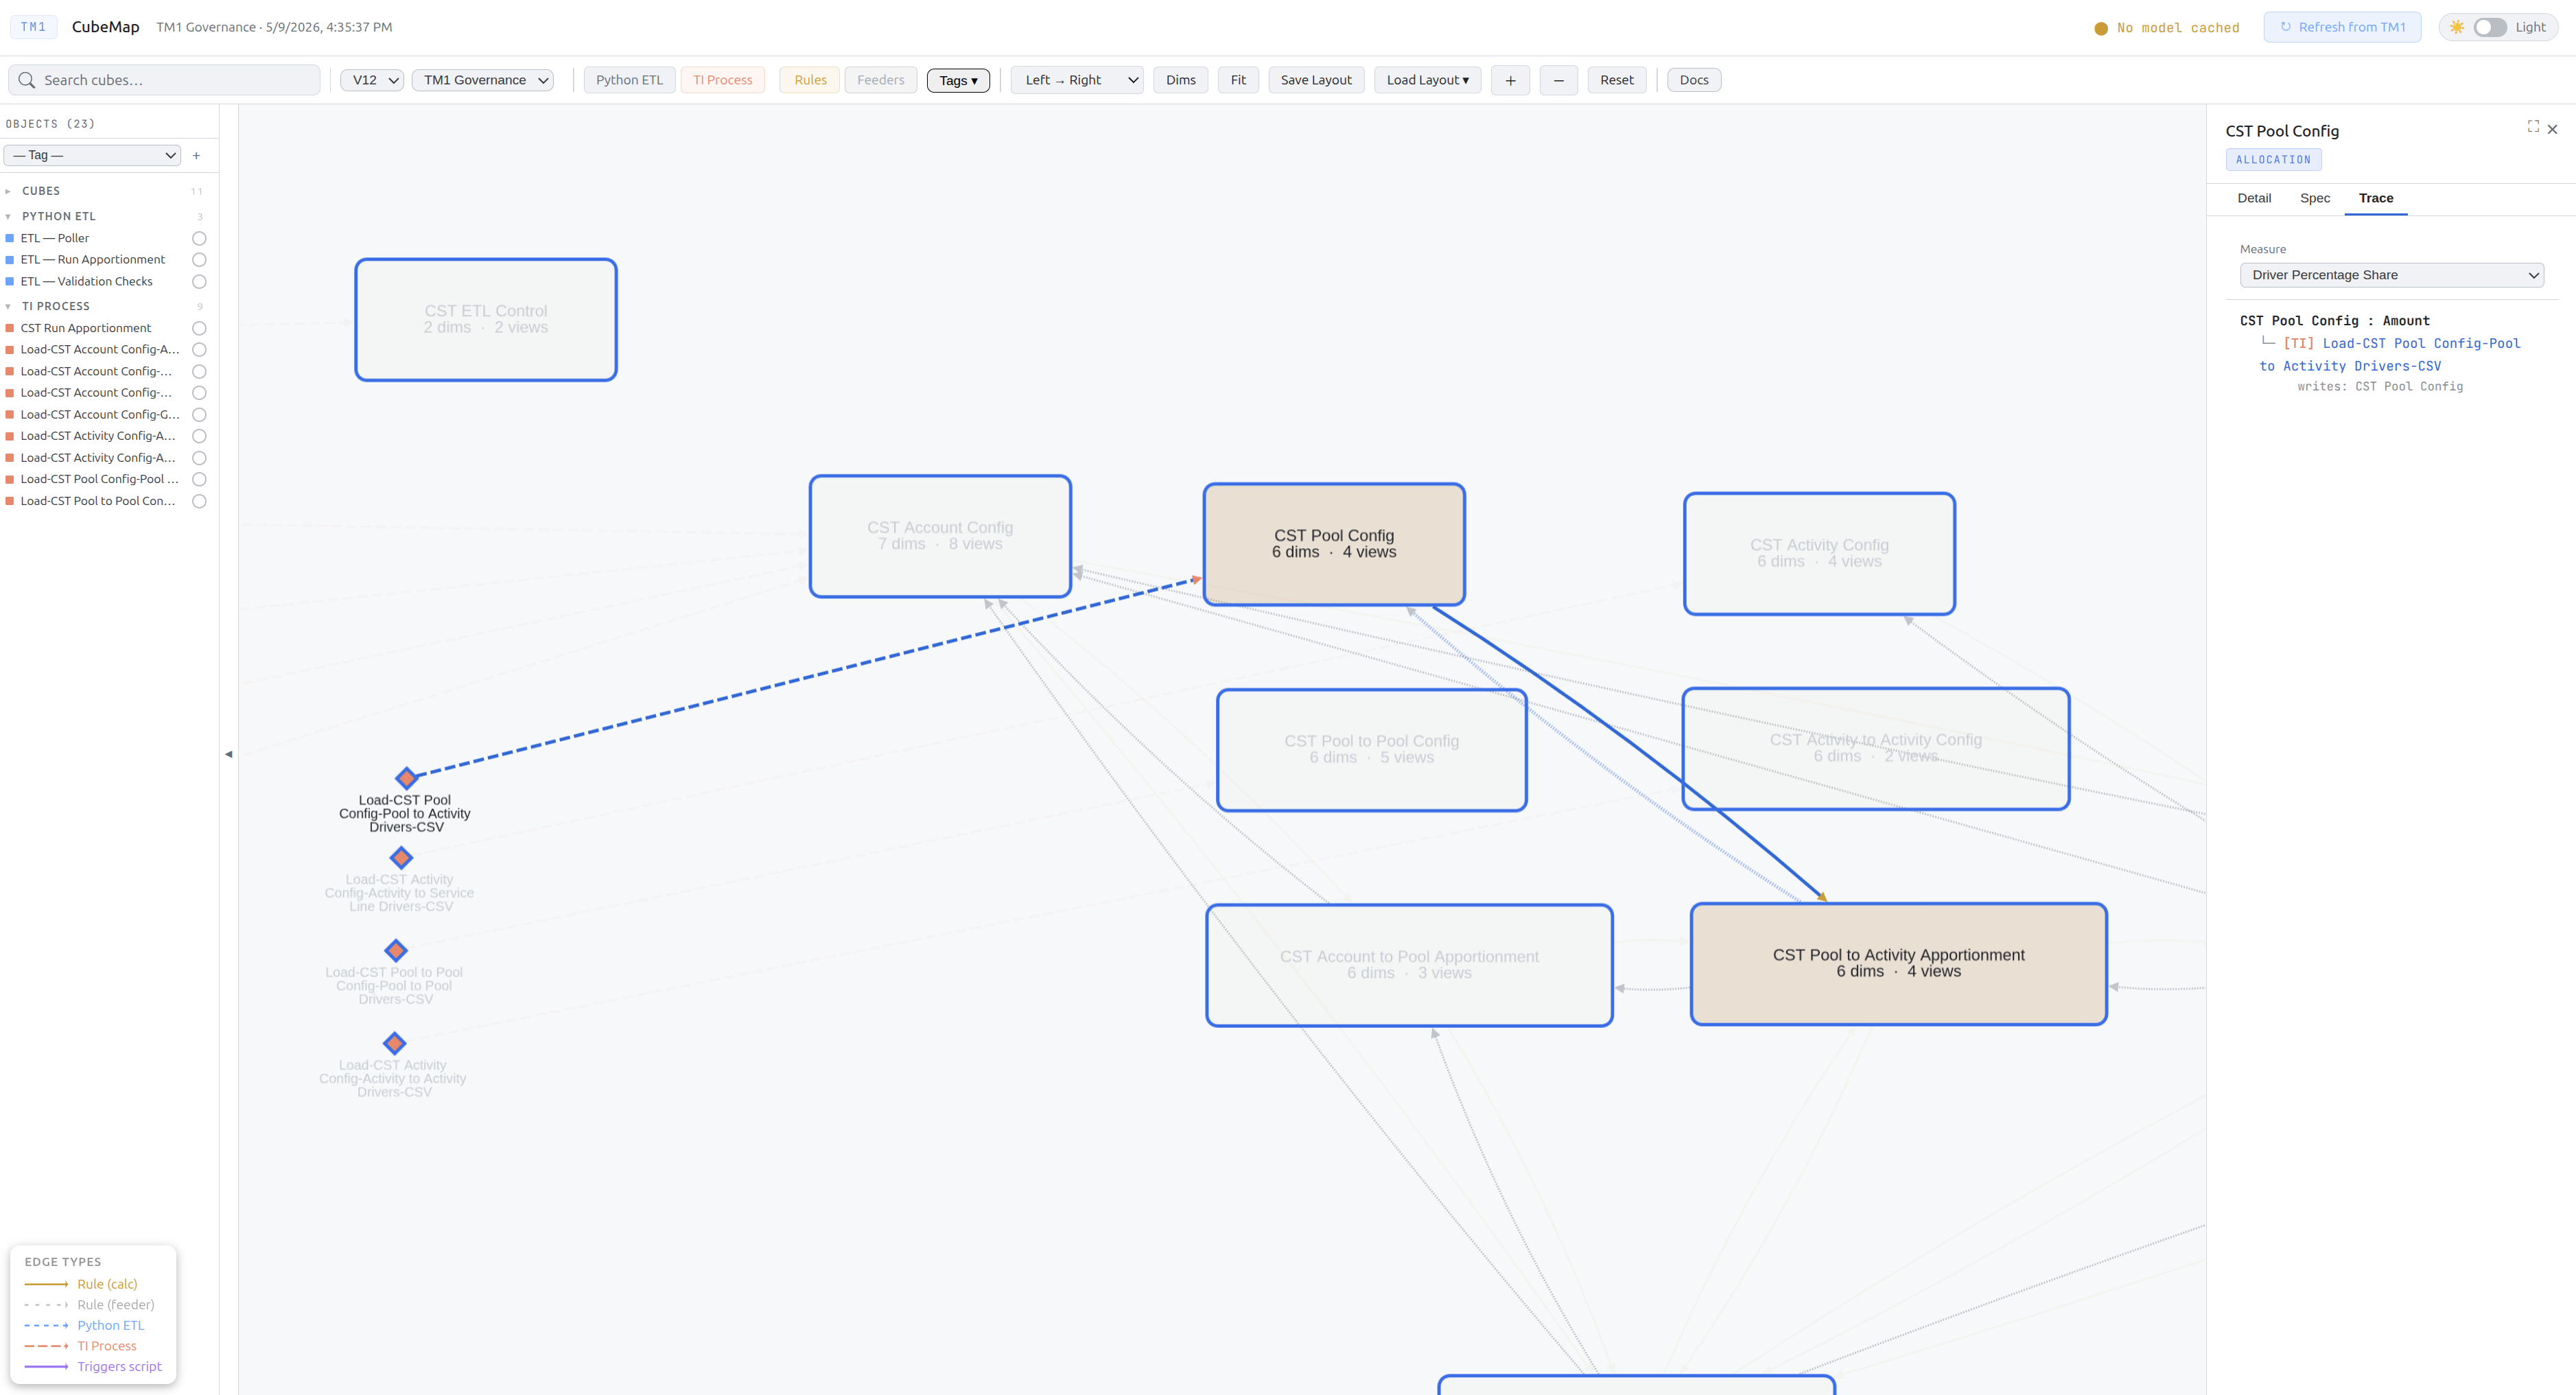Click orange square icon of CST Run Apportionment

[x=10, y=328]
